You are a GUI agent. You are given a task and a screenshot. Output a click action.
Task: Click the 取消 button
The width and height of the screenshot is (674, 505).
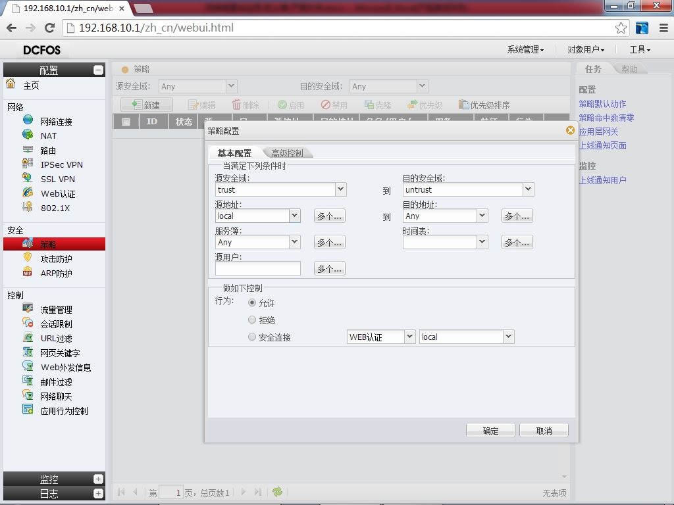coord(544,430)
